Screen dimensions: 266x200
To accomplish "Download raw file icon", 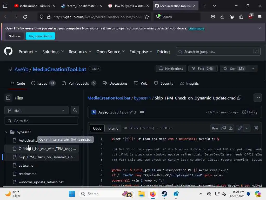I will (231, 128).
